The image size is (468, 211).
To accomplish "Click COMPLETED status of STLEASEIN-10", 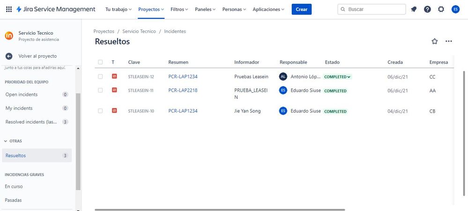I will pyautogui.click(x=335, y=111).
